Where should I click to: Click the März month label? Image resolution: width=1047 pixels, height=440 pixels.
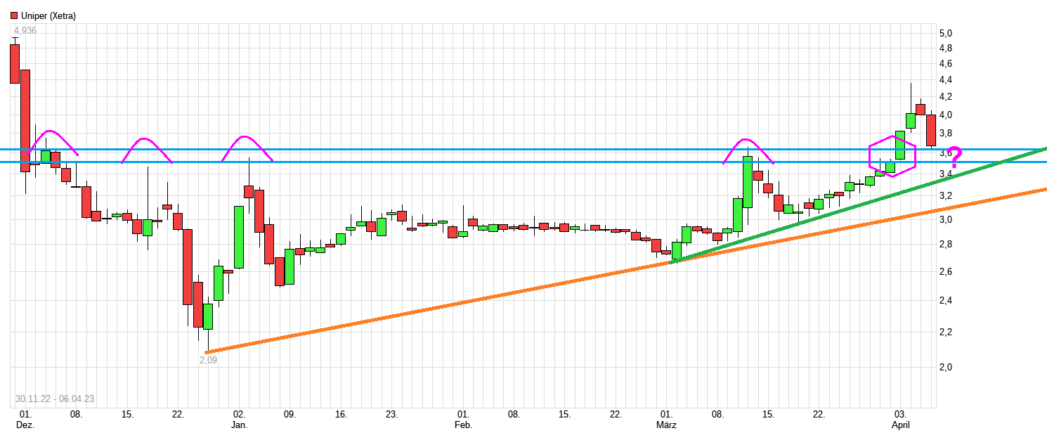[666, 425]
